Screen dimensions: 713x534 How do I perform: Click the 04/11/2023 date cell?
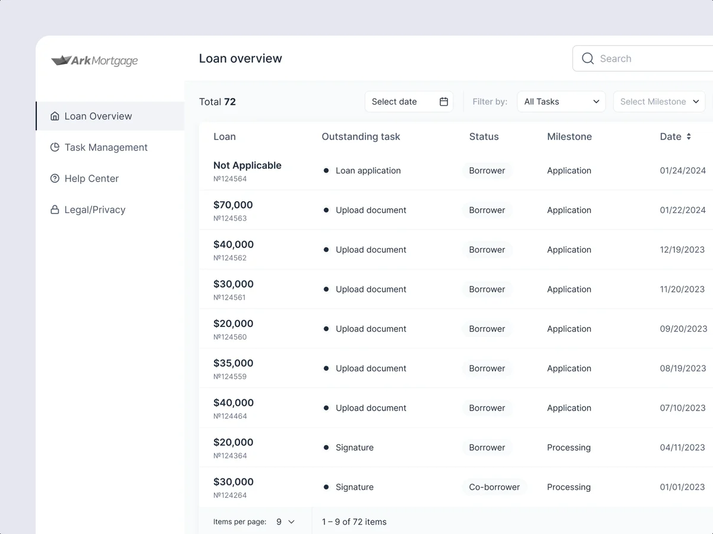(x=682, y=447)
